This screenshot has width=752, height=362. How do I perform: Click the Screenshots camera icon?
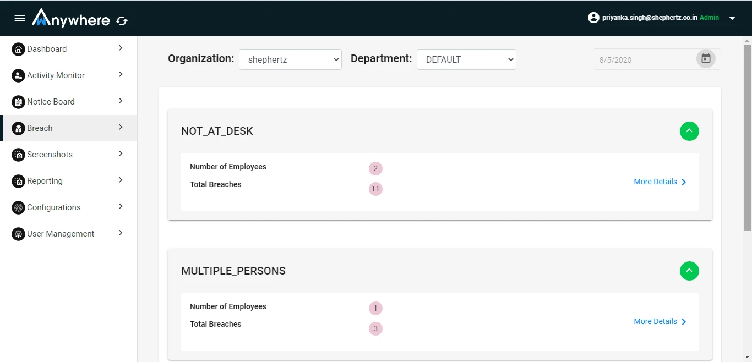coord(18,155)
